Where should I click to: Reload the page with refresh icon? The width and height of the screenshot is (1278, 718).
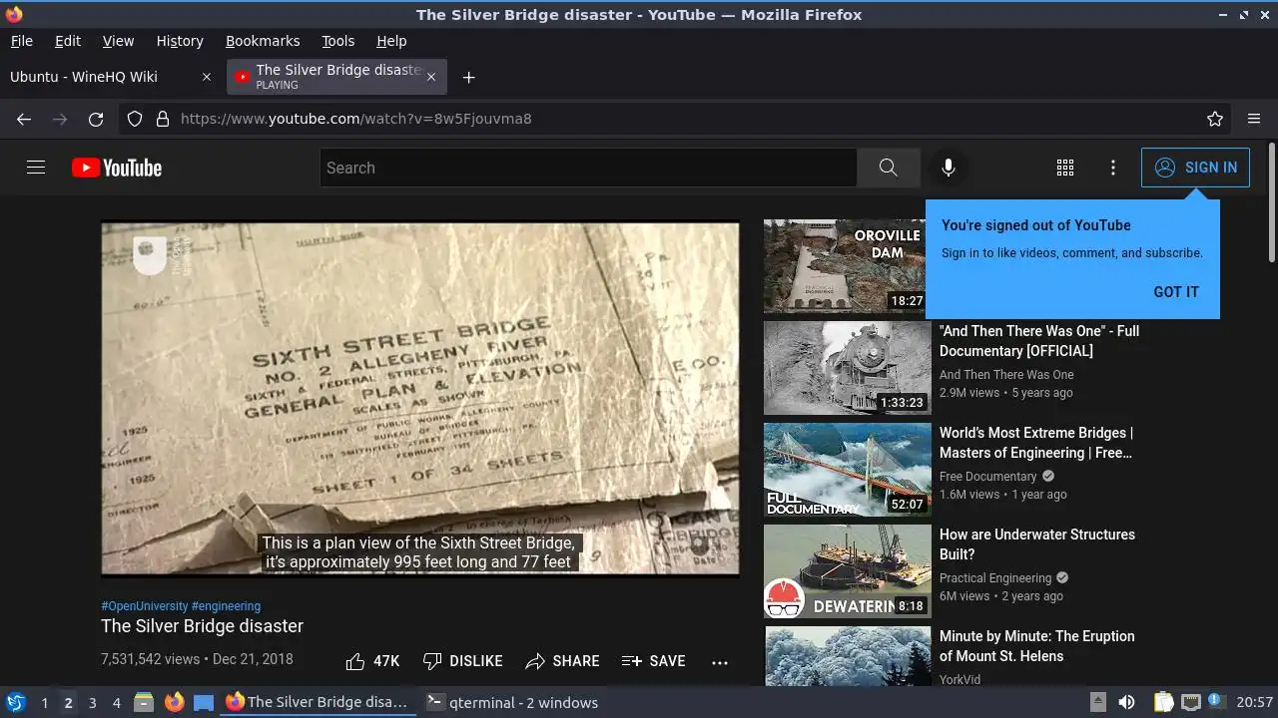tap(96, 119)
